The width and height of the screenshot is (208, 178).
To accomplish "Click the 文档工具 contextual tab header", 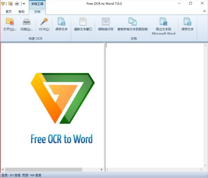I will (x=37, y=4).
